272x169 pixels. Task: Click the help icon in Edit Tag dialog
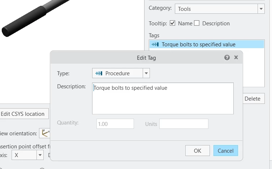point(227,58)
